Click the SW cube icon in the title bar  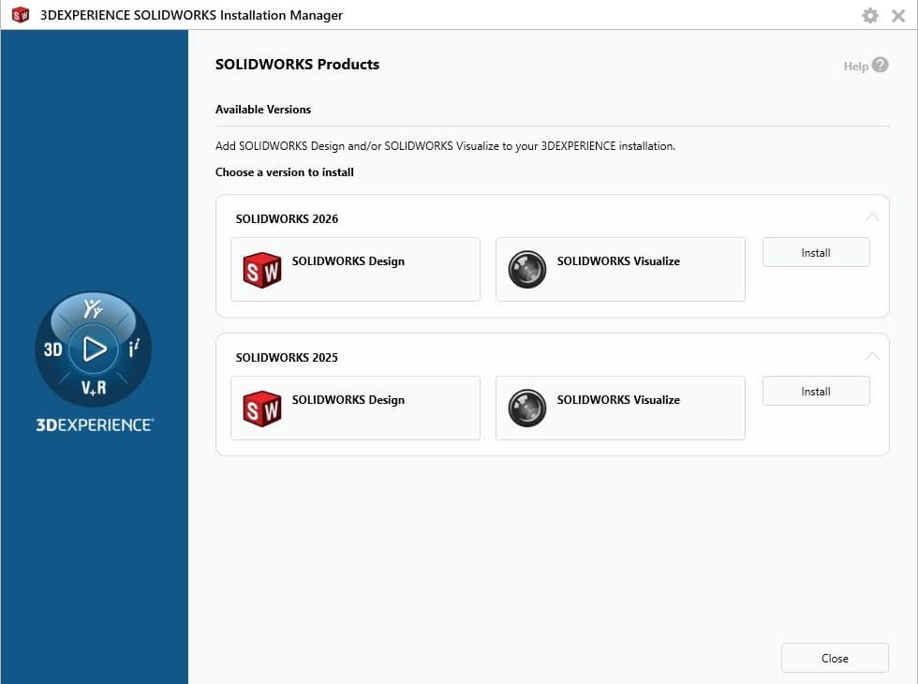[19, 15]
